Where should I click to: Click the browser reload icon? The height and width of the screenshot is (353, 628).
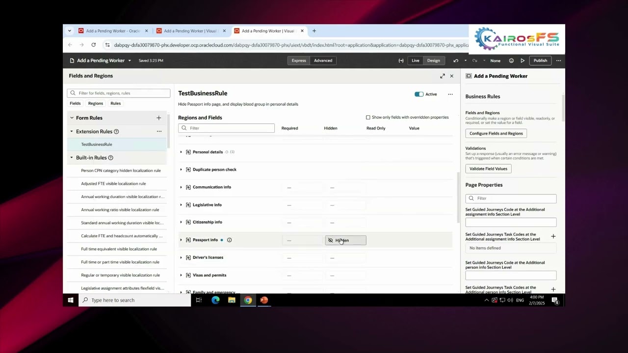tap(93, 45)
